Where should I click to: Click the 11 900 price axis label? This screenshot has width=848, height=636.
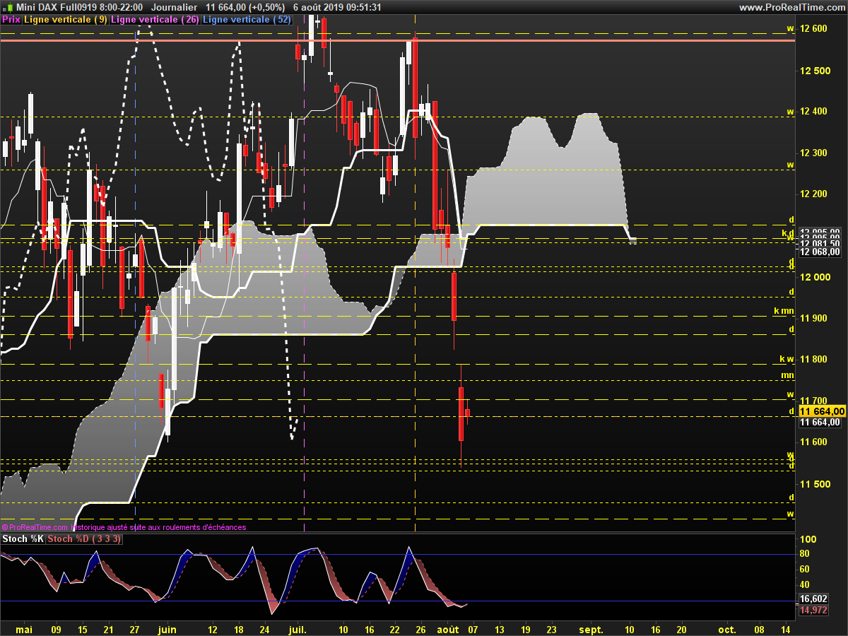coord(813,318)
